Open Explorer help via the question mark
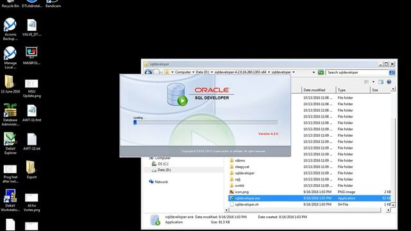 pos(389,82)
